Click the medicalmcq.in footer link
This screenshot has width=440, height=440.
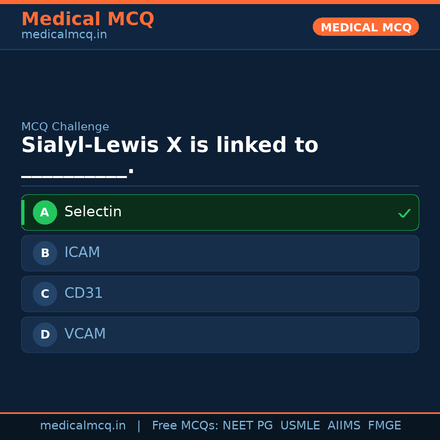click(83, 425)
